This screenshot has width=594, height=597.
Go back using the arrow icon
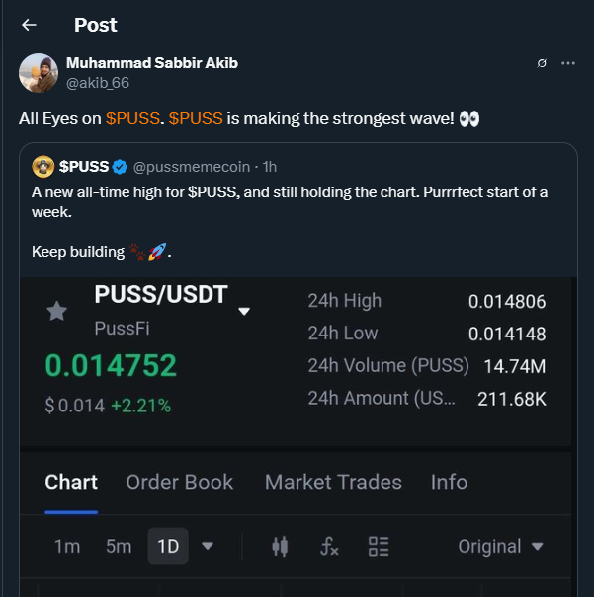click(29, 25)
